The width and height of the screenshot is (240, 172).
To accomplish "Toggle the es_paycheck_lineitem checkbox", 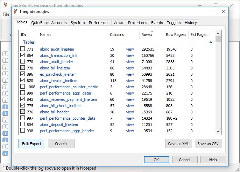I will point(22,74).
